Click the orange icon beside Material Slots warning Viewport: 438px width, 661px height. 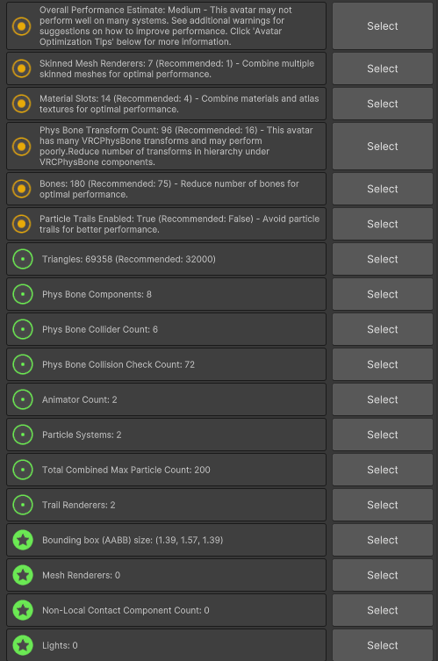click(21, 104)
